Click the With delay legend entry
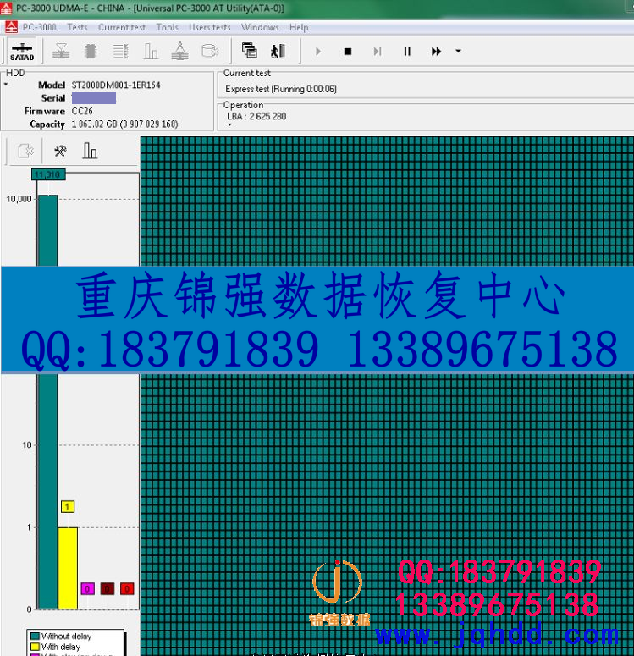This screenshot has height=656, width=634. [x=56, y=647]
